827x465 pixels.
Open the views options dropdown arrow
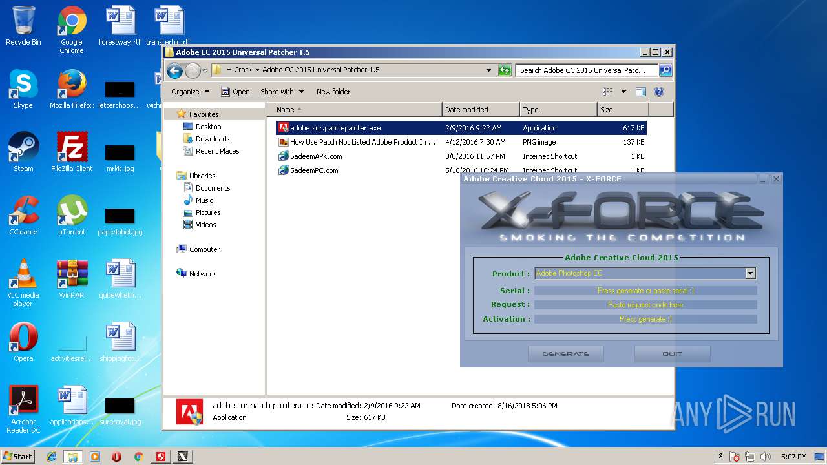[x=623, y=92]
